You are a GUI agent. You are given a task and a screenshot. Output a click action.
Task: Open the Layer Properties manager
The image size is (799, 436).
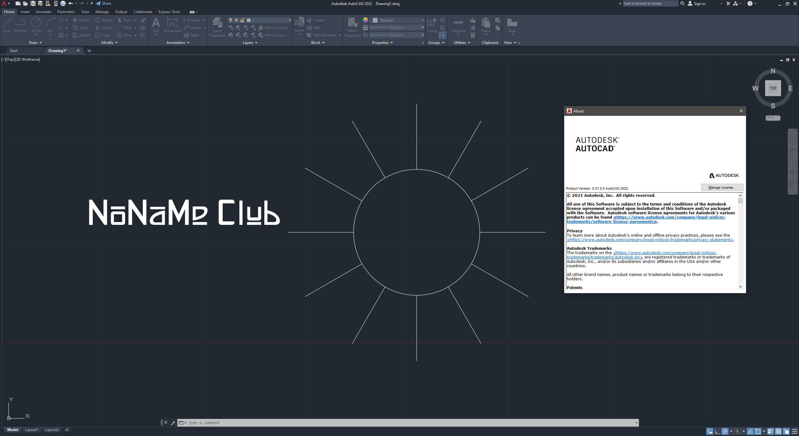click(217, 27)
